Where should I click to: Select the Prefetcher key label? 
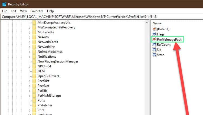point(45,105)
